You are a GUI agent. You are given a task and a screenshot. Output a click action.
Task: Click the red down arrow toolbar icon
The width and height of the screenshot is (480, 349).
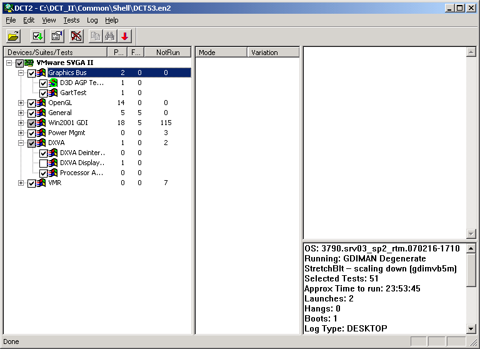point(124,36)
